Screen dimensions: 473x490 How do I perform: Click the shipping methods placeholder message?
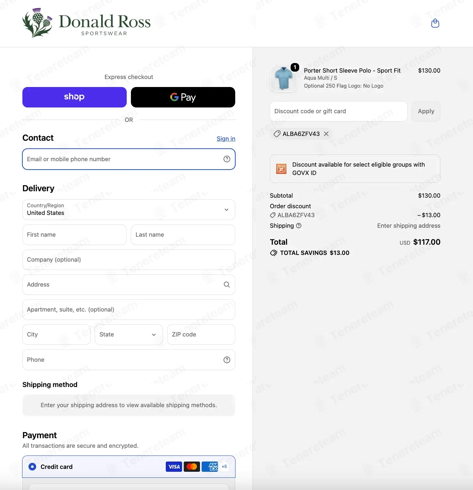(x=129, y=405)
